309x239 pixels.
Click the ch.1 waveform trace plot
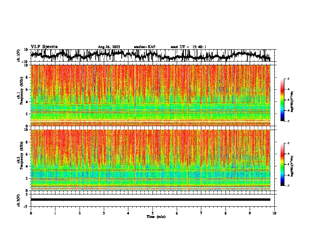tap(151, 55)
